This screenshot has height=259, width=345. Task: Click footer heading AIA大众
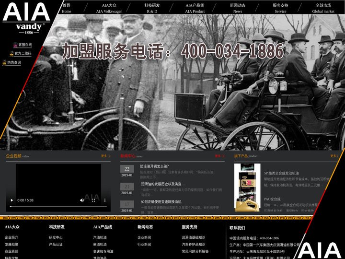point(12,227)
